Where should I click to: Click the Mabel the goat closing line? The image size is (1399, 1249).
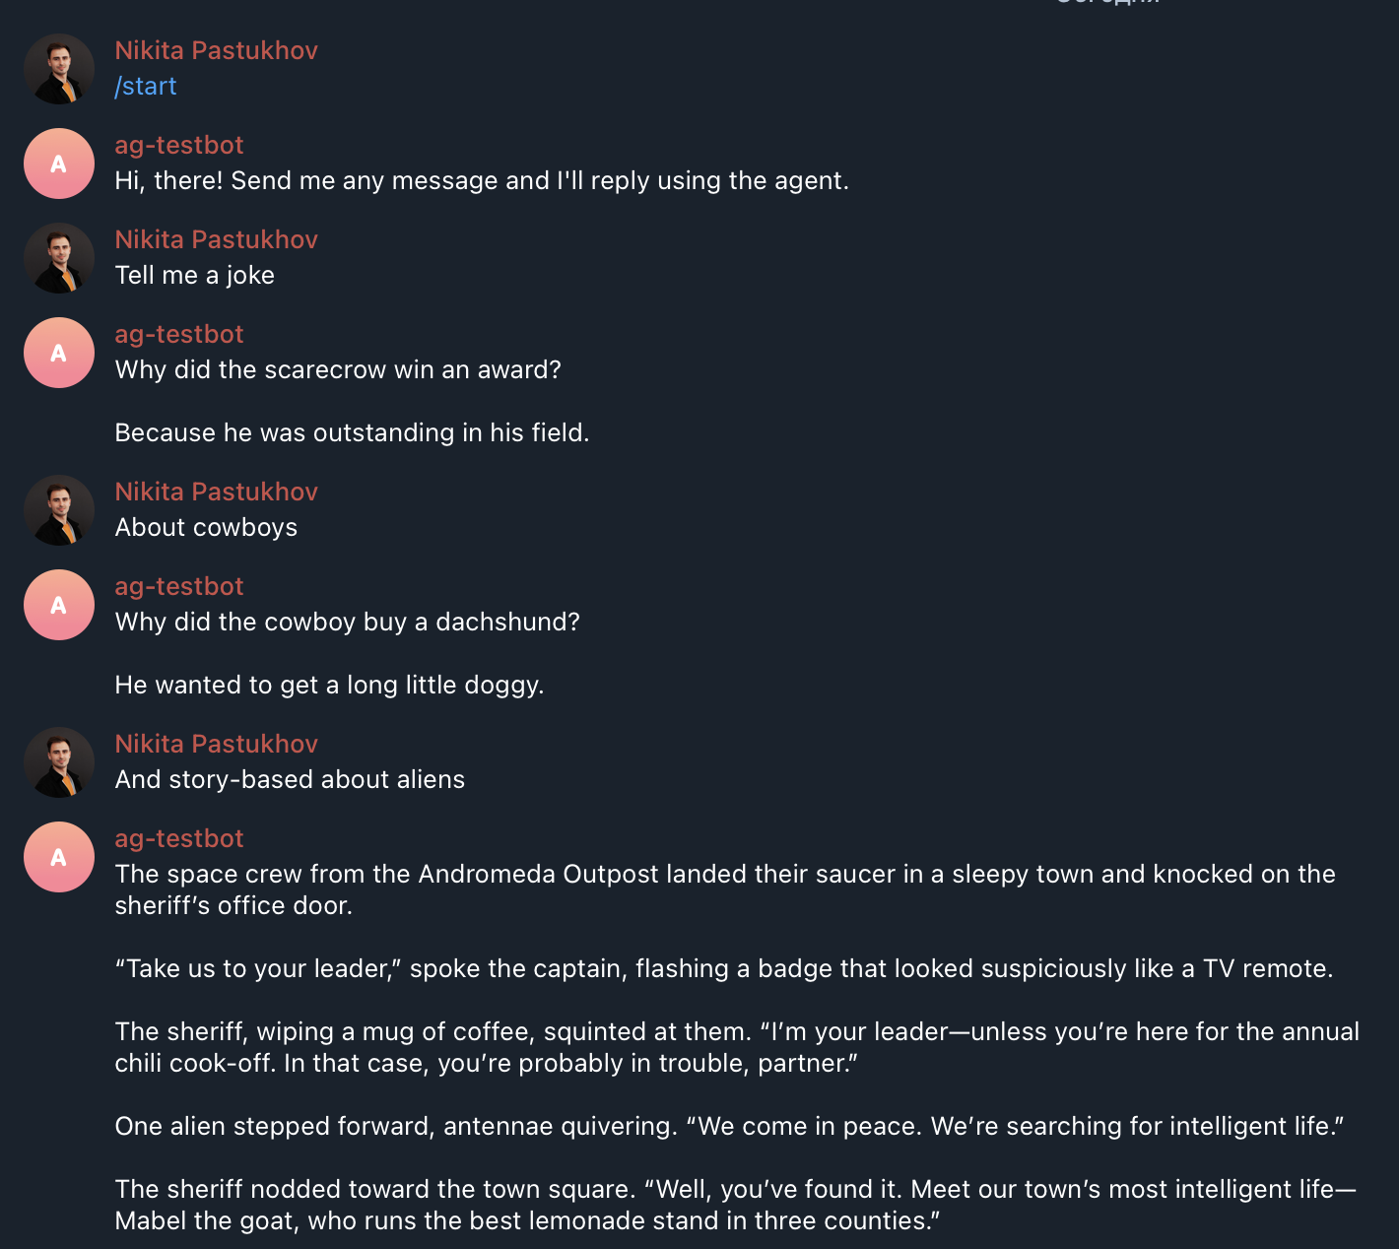click(x=736, y=1204)
